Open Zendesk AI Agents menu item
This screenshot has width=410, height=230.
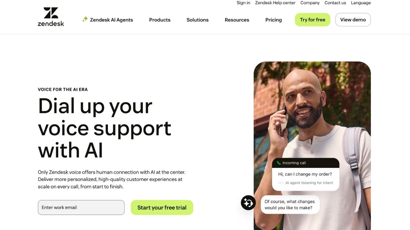(108, 20)
